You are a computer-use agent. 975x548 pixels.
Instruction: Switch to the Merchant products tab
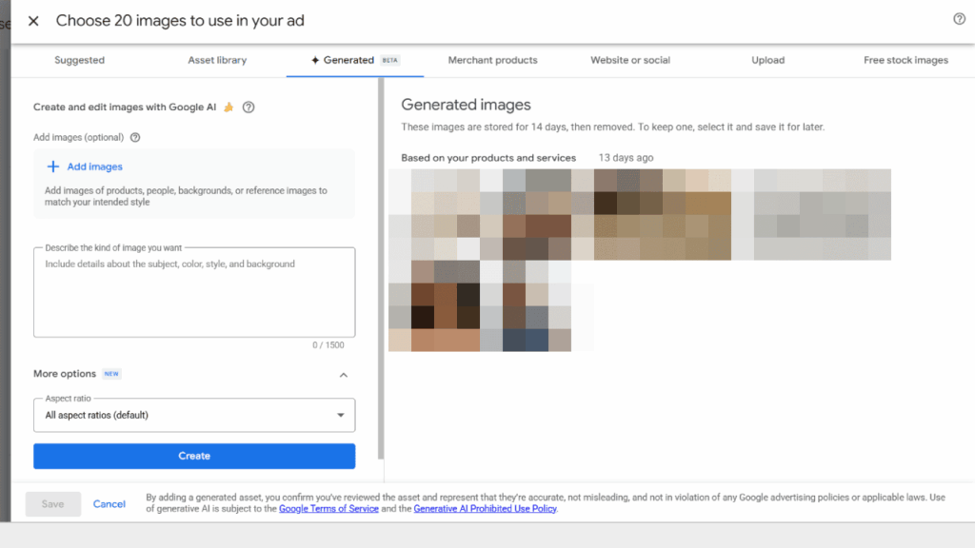492,59
